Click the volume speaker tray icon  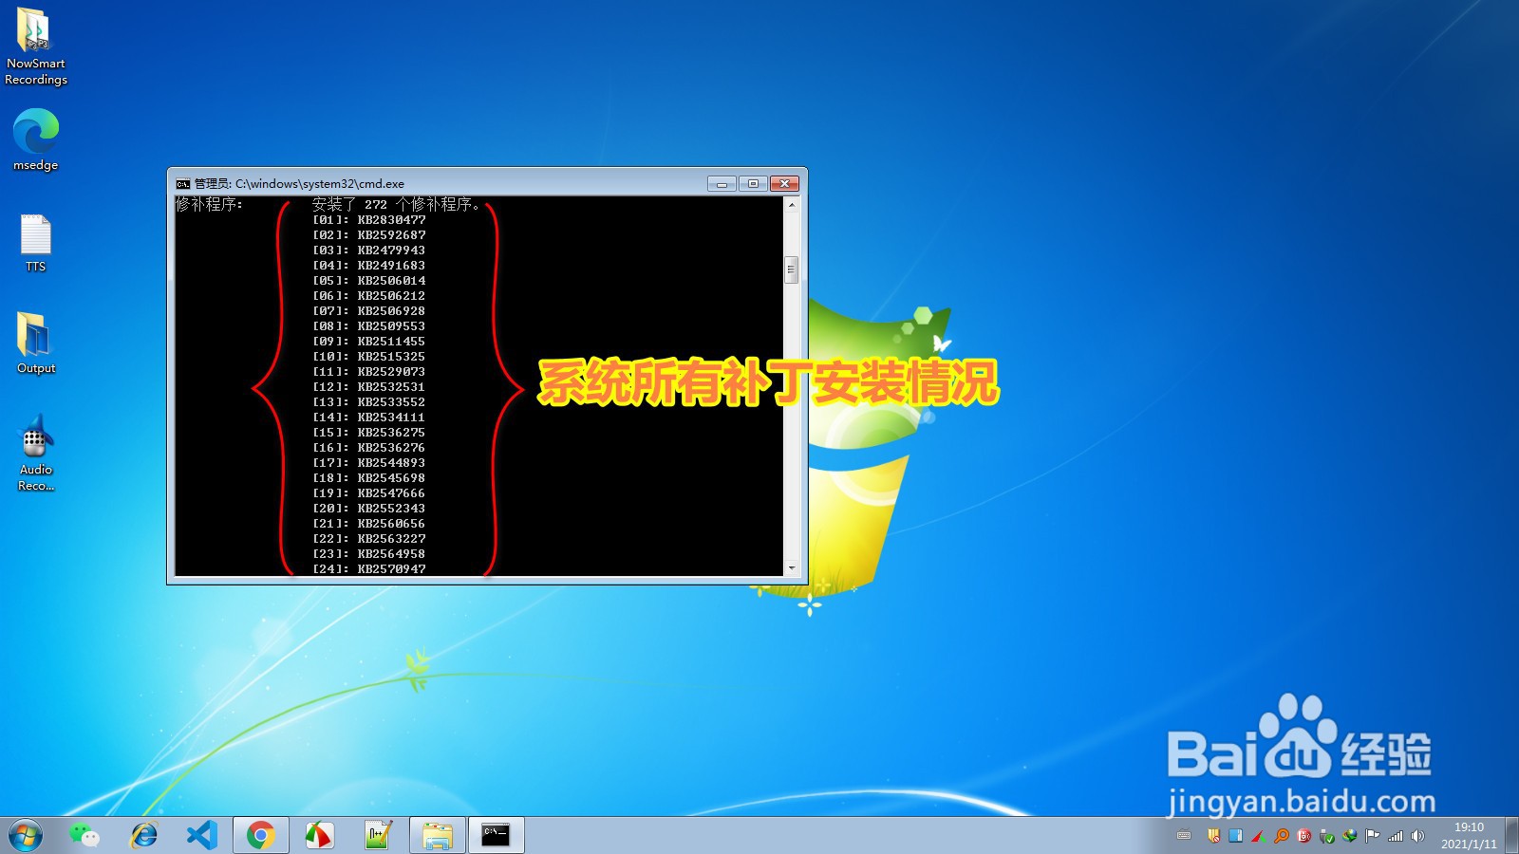[x=1417, y=836]
